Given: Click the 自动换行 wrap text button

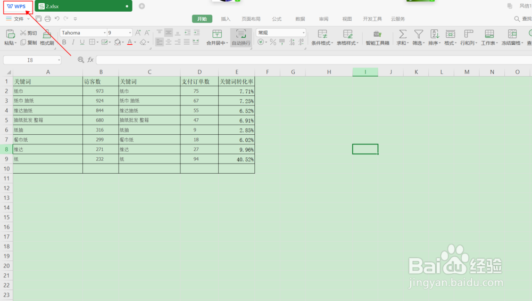Looking at the screenshot, I should click(x=241, y=37).
